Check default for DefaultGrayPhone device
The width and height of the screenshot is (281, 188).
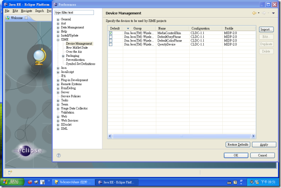[x=111, y=37]
